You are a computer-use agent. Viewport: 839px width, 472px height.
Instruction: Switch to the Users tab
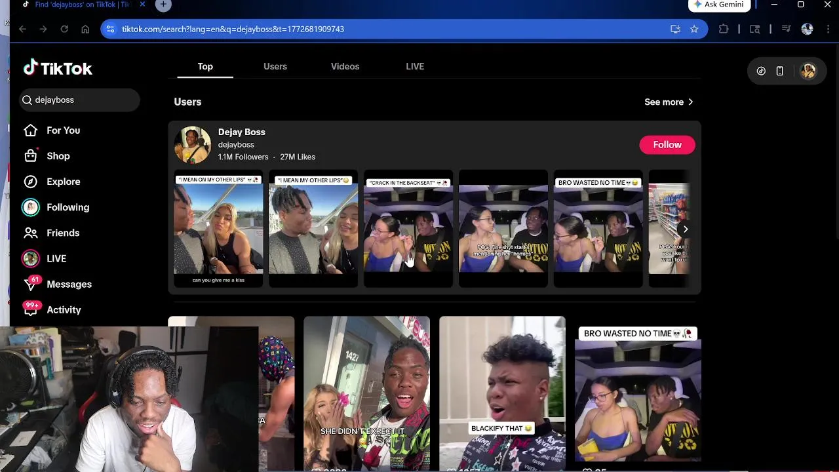click(275, 66)
